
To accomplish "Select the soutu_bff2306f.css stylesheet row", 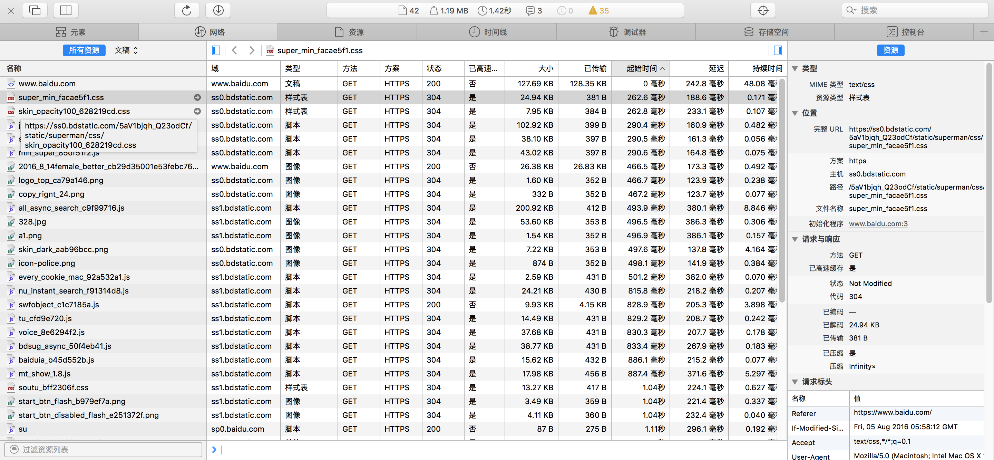I will [103, 387].
